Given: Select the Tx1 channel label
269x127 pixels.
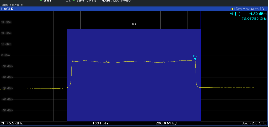Looking at the screenshot, I should pos(134,24).
